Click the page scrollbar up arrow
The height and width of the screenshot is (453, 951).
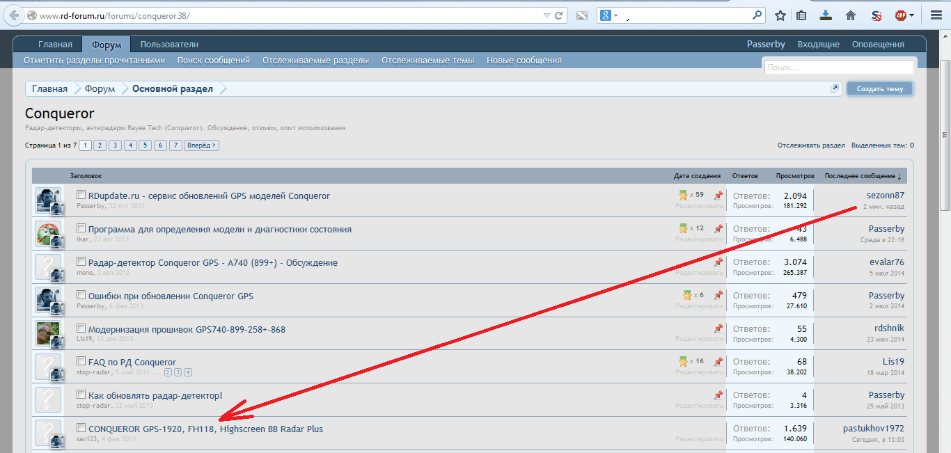[945, 35]
